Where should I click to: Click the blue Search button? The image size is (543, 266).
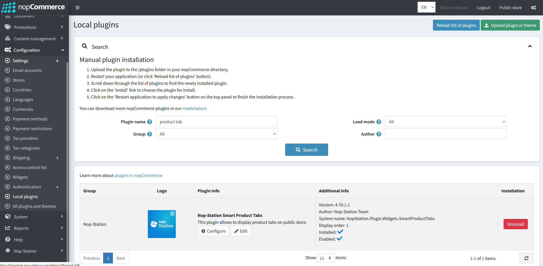[306, 150]
